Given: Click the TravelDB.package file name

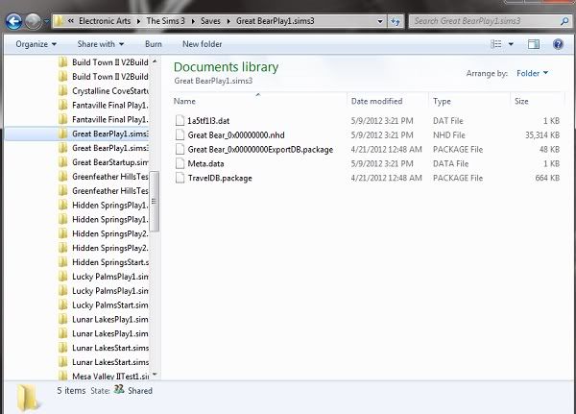Looking at the screenshot, I should 220,178.
